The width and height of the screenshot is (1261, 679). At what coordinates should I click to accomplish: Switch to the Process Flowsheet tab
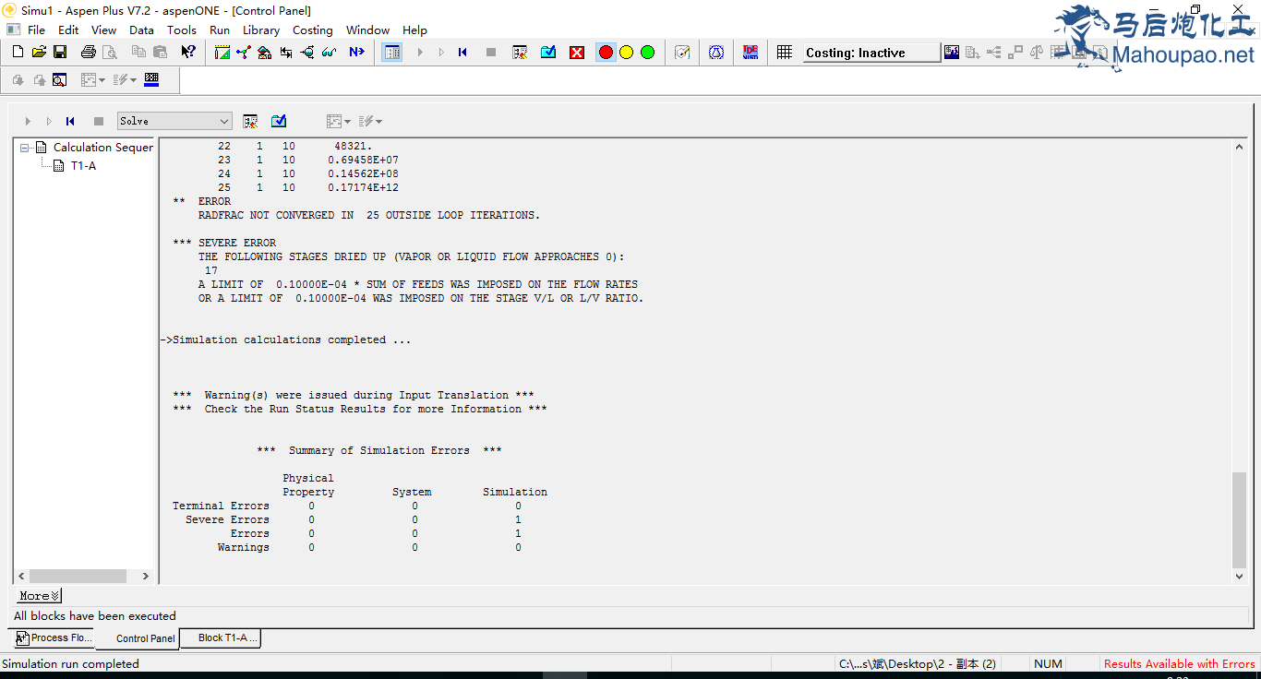(54, 637)
